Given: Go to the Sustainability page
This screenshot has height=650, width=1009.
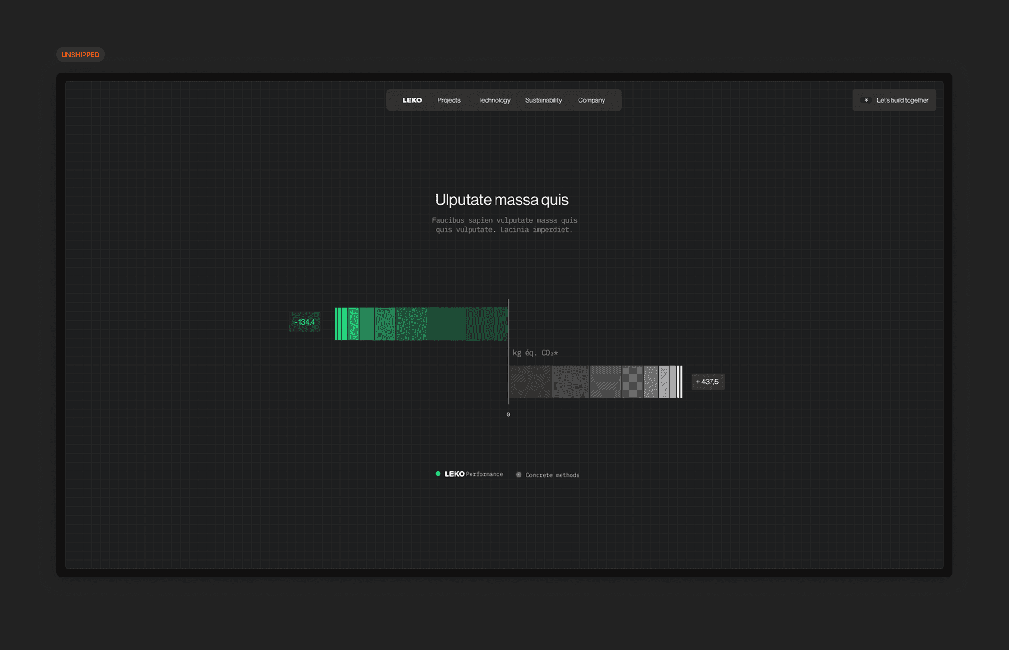Looking at the screenshot, I should click(543, 100).
